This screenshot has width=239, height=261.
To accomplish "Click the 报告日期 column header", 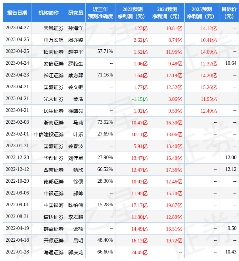I will click(17, 13).
